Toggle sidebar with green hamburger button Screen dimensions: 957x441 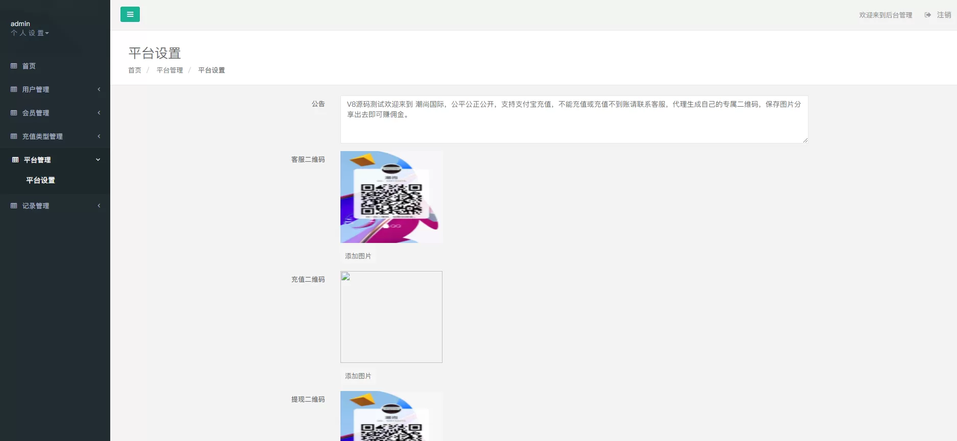pos(130,14)
